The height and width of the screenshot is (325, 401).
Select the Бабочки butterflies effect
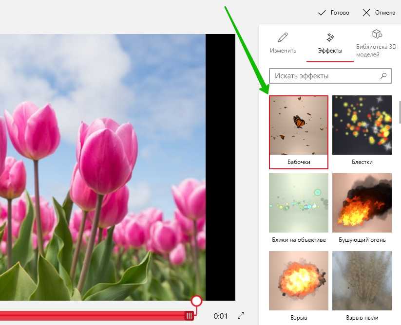tap(299, 131)
